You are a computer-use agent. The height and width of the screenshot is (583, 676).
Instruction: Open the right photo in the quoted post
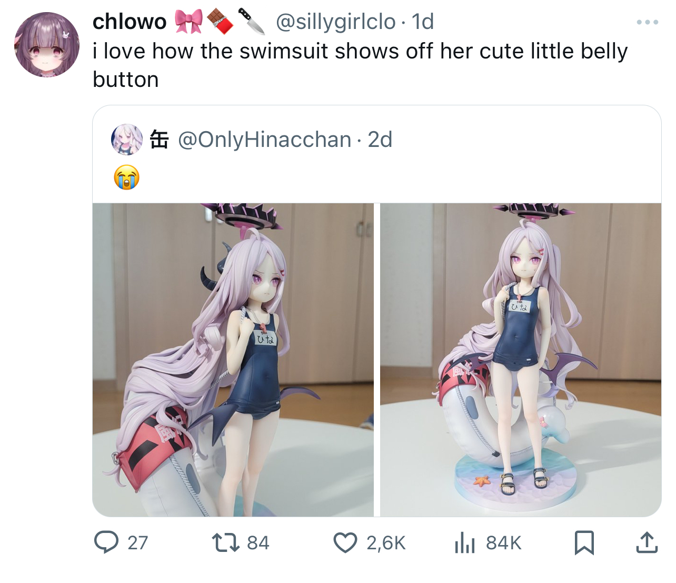coord(521,360)
